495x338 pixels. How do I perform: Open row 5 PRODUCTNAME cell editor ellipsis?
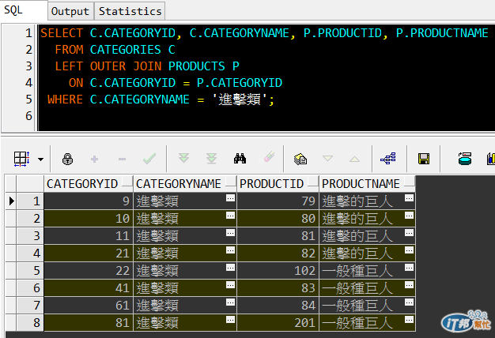pyautogui.click(x=409, y=268)
